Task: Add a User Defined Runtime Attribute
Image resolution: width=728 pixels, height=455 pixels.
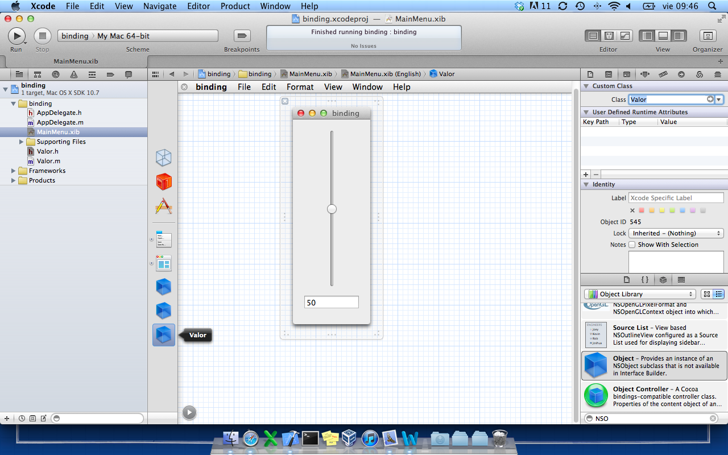Action: tap(586, 174)
